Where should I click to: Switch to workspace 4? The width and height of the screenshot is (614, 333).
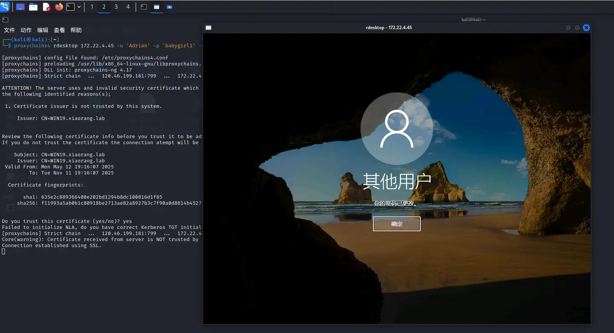128,7
